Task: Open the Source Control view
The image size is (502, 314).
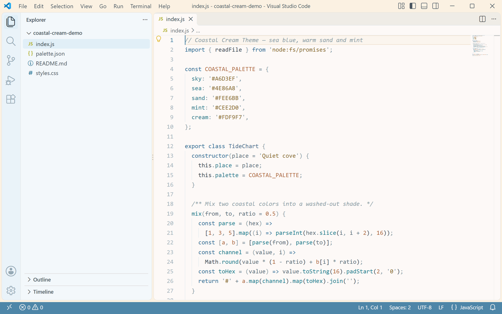Action: (x=11, y=60)
